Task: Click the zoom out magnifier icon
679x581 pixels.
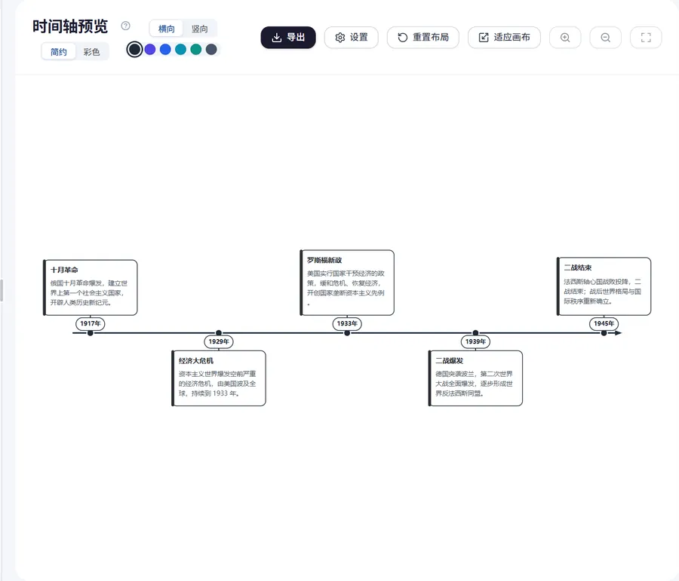Action: 605,38
